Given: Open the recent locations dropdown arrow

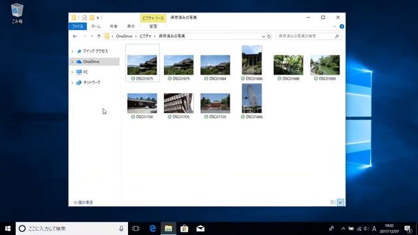Looking at the screenshot, I should (x=92, y=37).
